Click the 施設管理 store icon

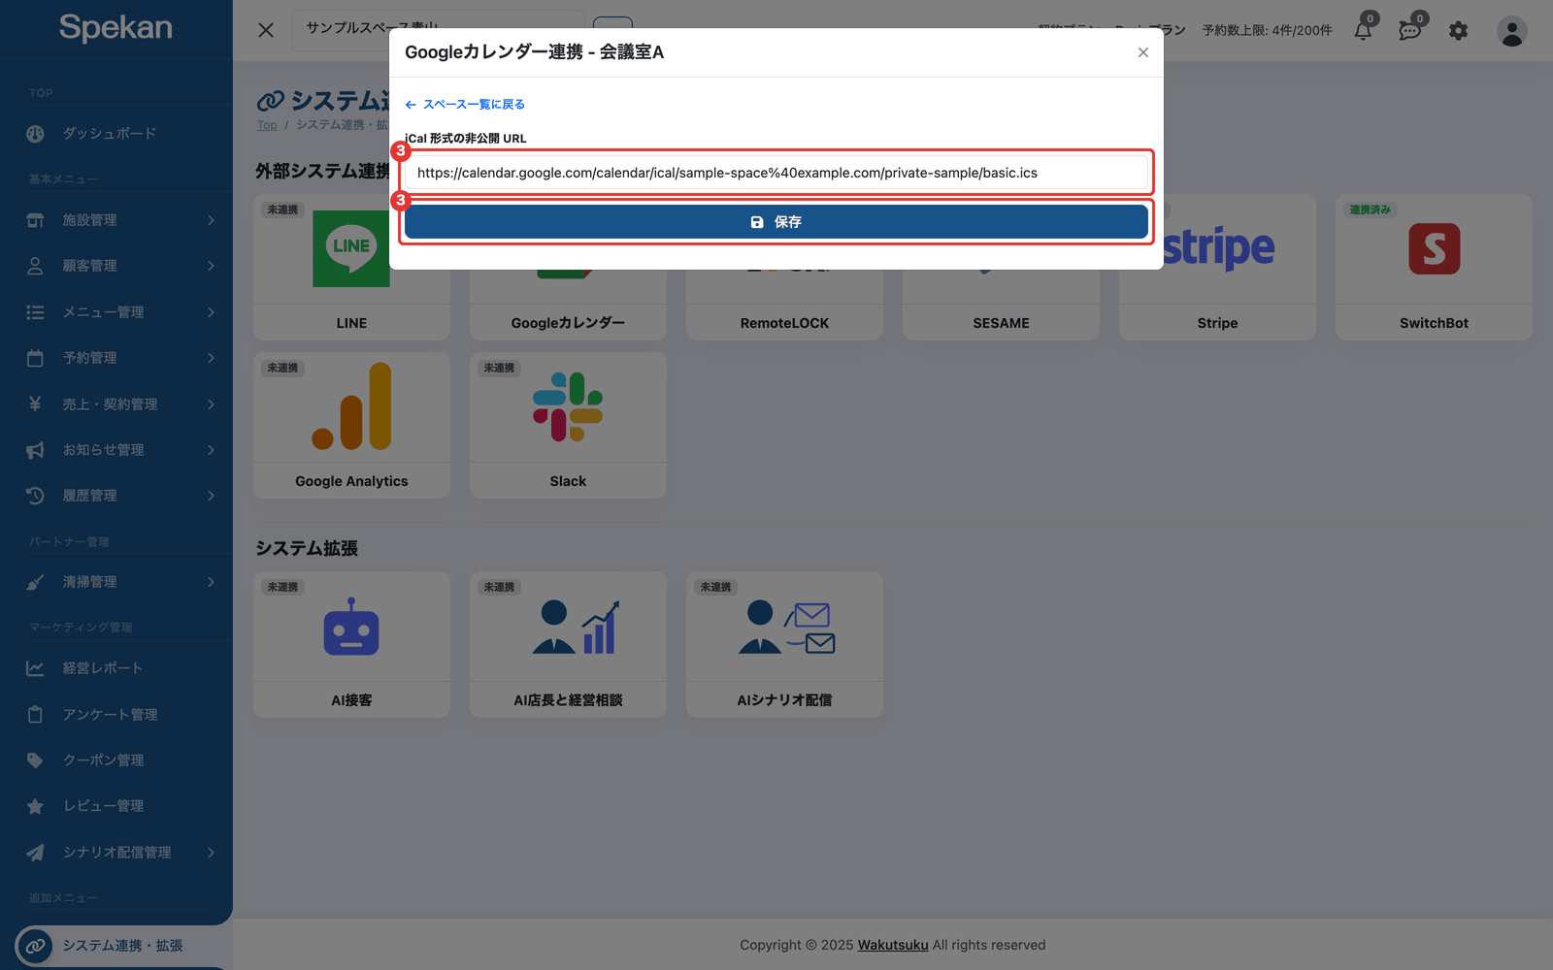click(35, 220)
